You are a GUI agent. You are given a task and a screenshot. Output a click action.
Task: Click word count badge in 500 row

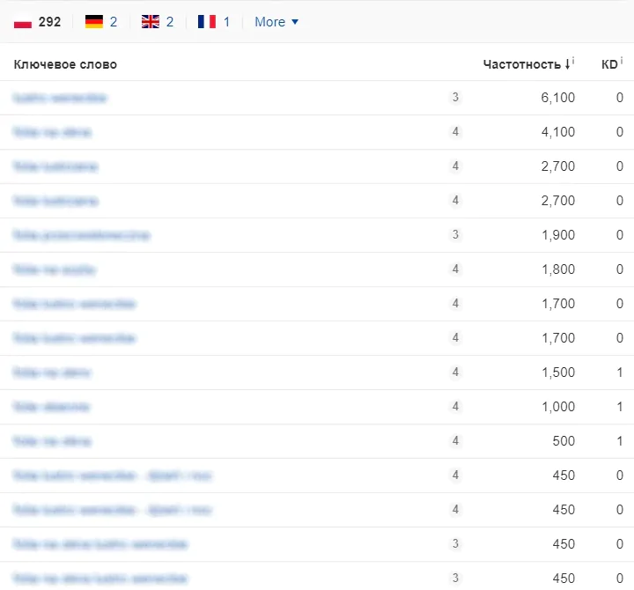(x=455, y=441)
